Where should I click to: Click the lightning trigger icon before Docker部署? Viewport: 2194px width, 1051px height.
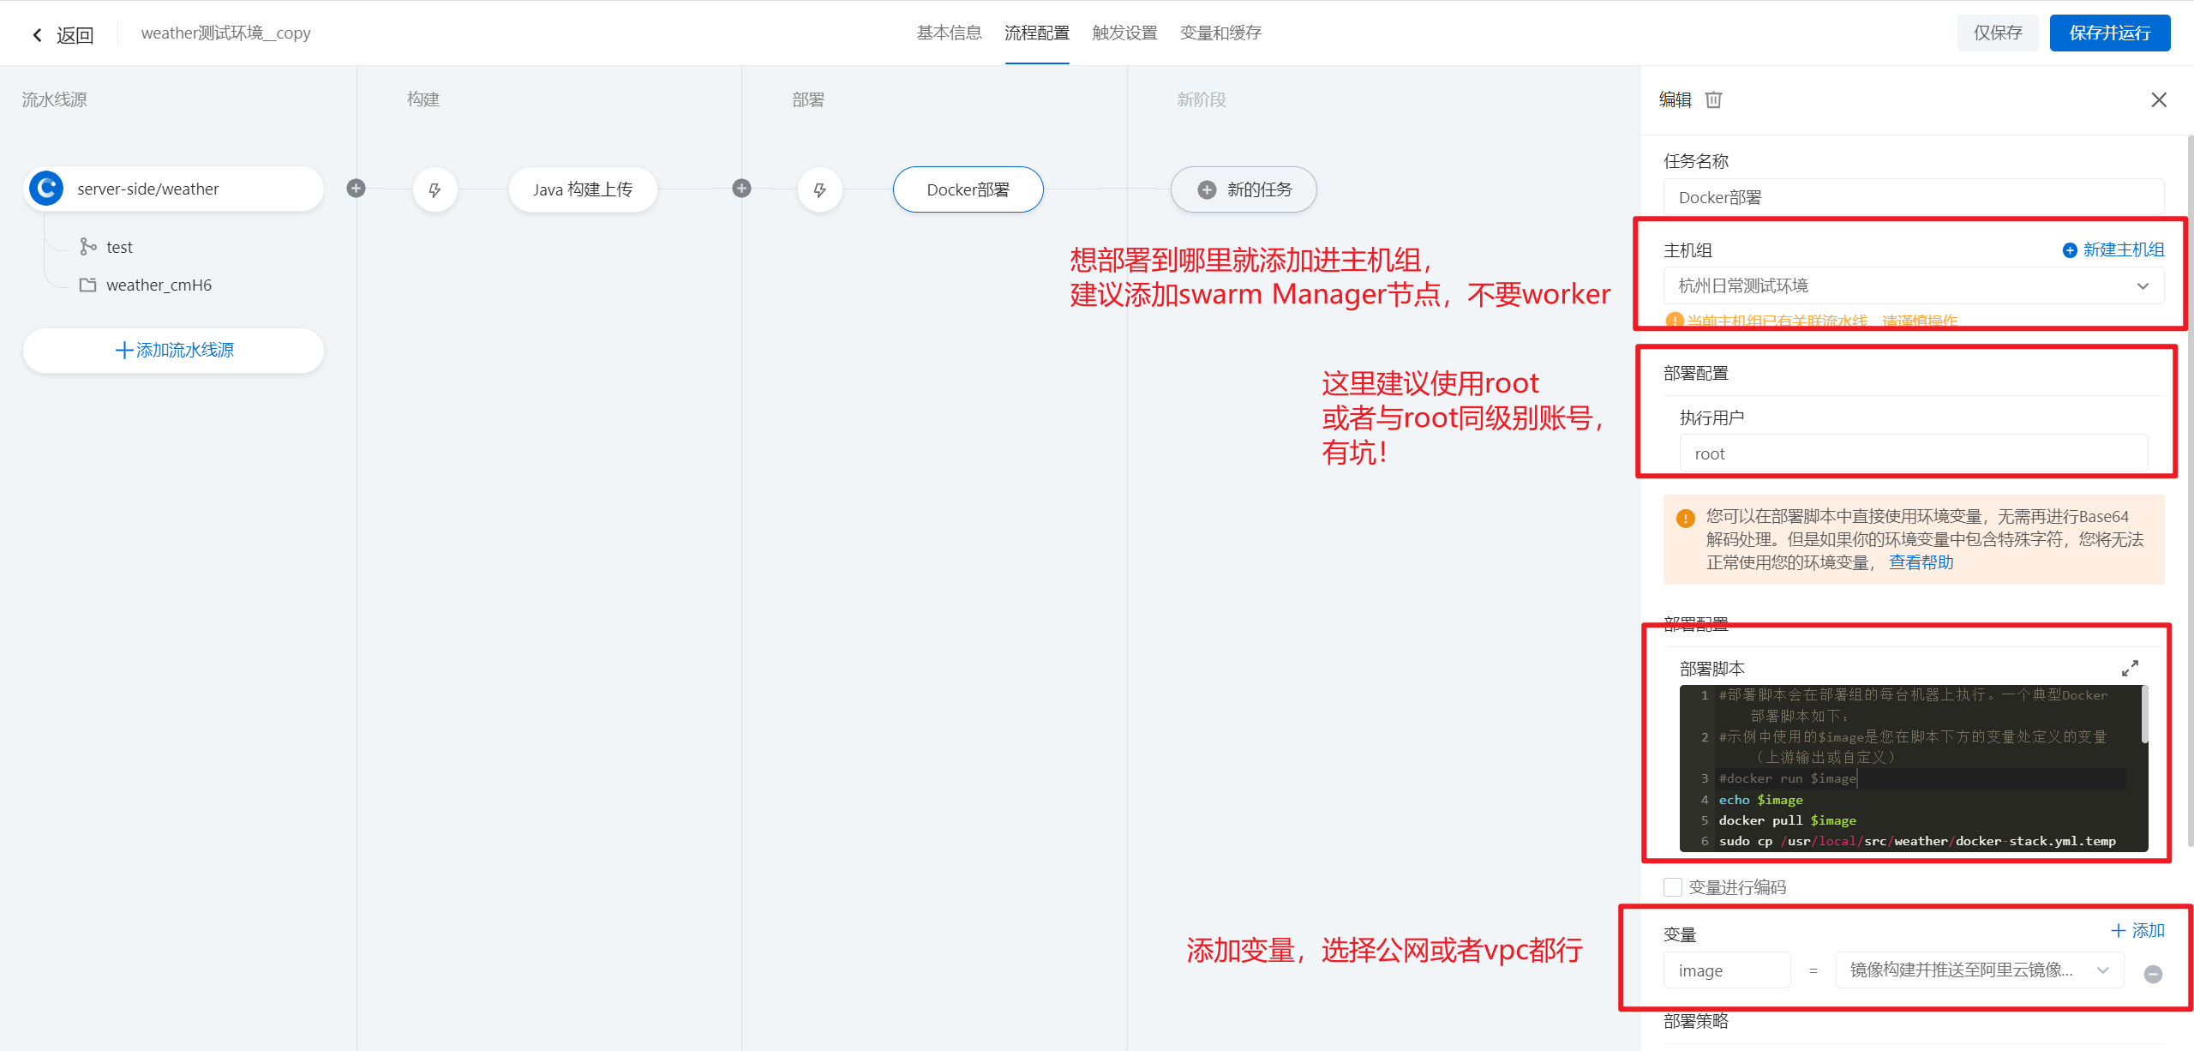coord(819,189)
